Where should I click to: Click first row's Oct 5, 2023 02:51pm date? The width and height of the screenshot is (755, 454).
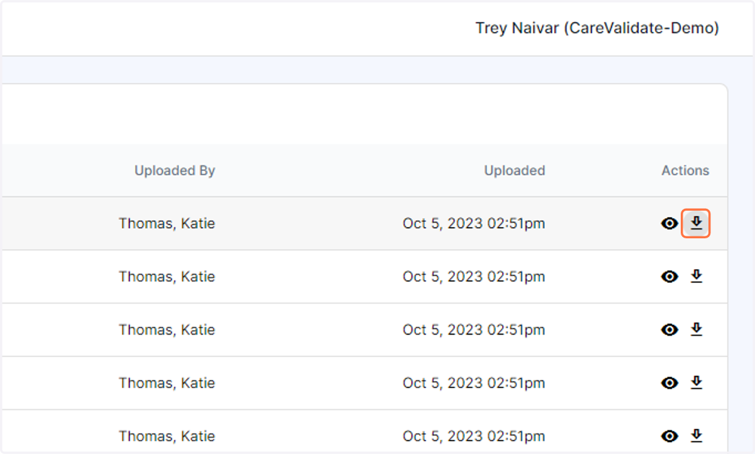pos(474,223)
